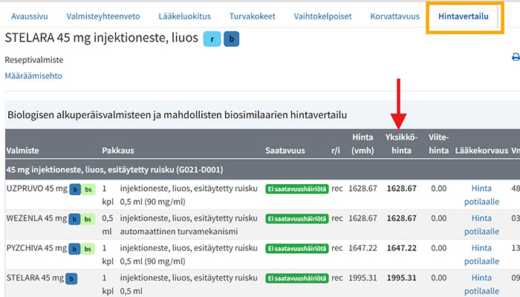The image size is (520, 297).
Task: Click unit price 1995.31 in bold
Action: tap(402, 278)
